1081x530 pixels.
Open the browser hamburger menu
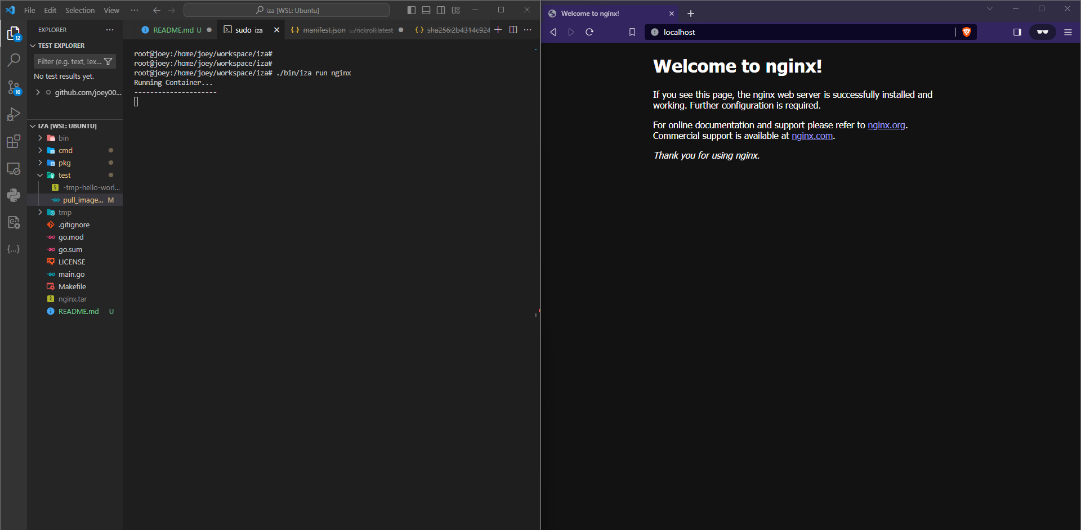[x=1068, y=32]
